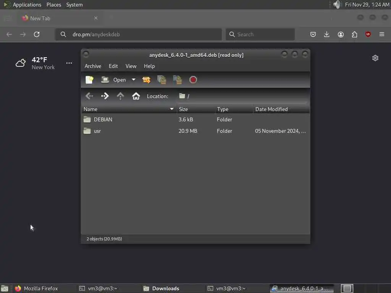
Task: Click the 05 November 2024 date cell
Action: pyautogui.click(x=280, y=131)
